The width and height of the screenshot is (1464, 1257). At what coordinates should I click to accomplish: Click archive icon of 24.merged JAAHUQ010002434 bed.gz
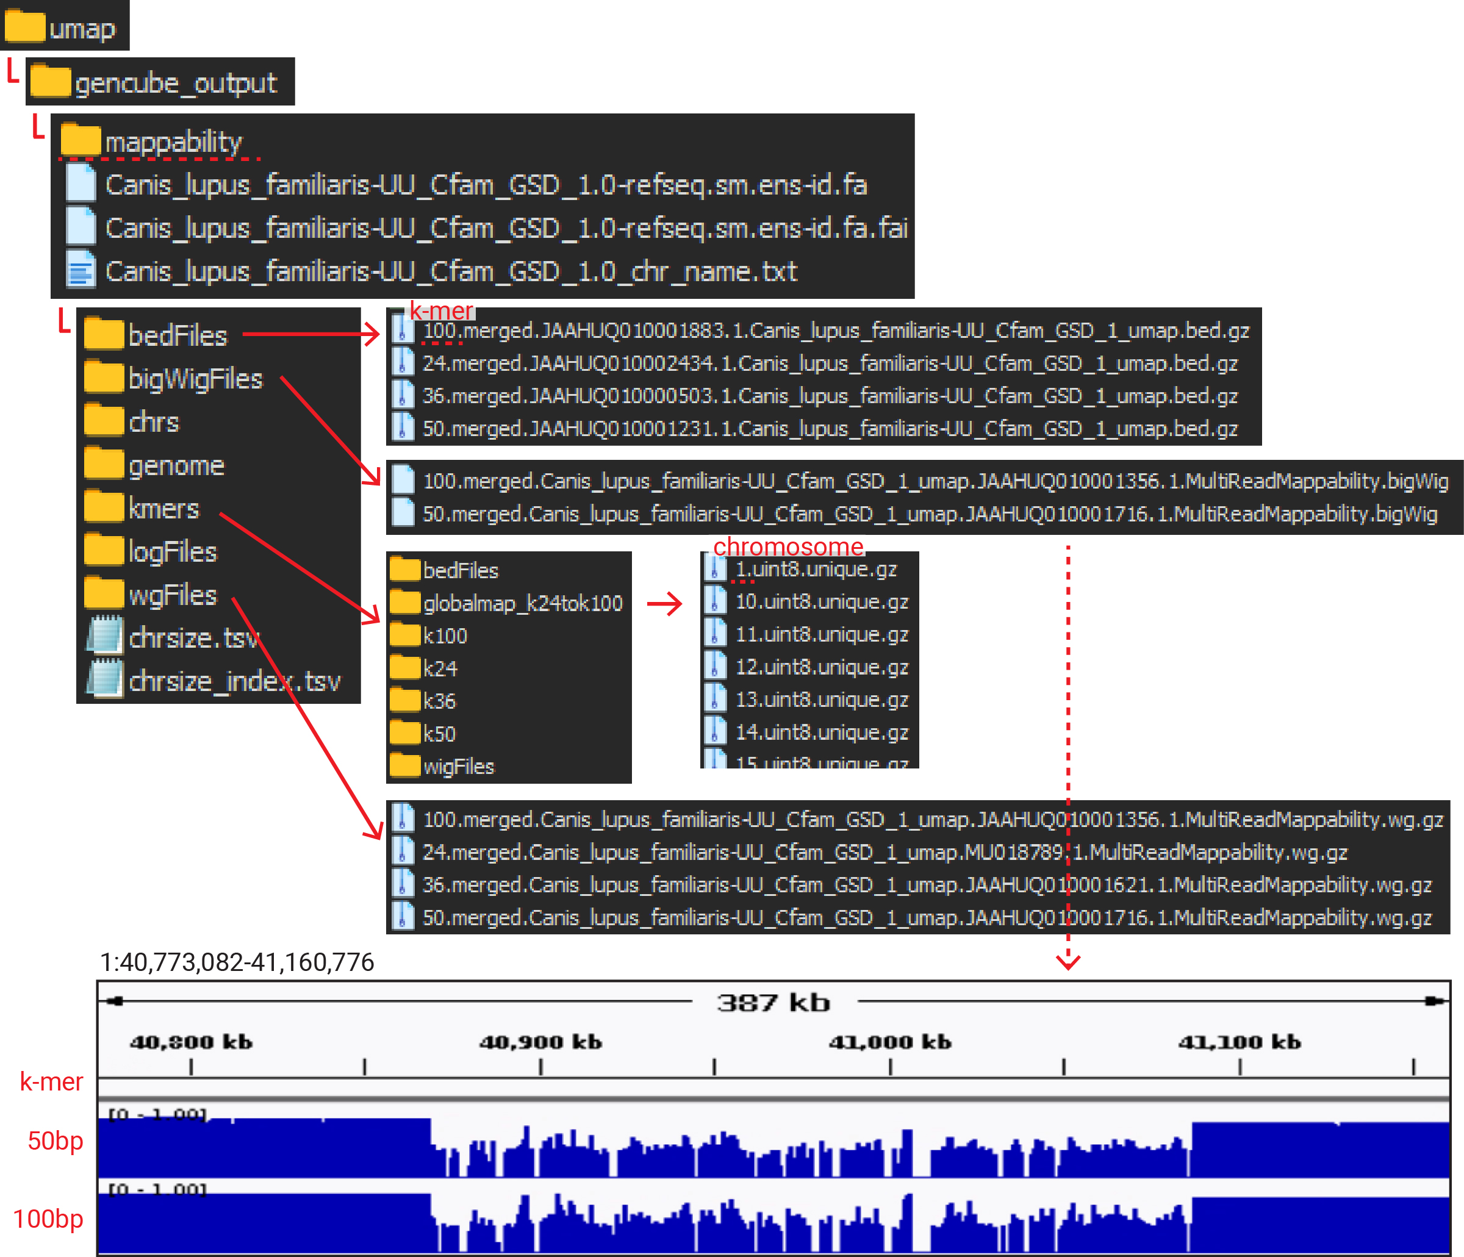(403, 362)
